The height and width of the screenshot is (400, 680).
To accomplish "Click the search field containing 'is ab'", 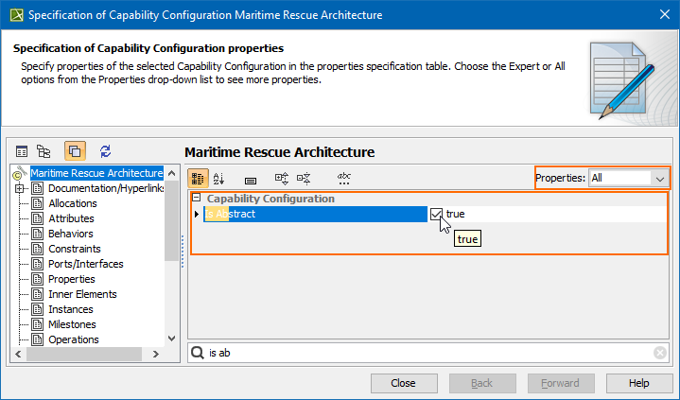I will pyautogui.click(x=426, y=353).
